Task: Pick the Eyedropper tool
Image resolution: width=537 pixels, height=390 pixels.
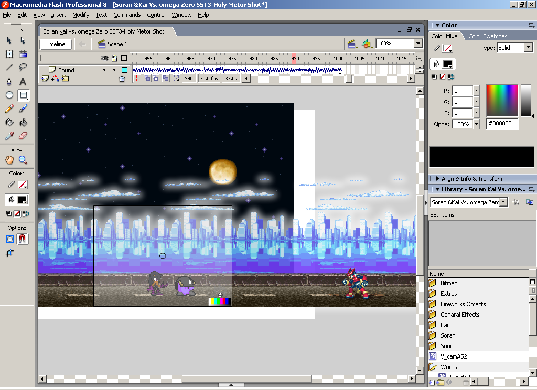Action: 9,136
